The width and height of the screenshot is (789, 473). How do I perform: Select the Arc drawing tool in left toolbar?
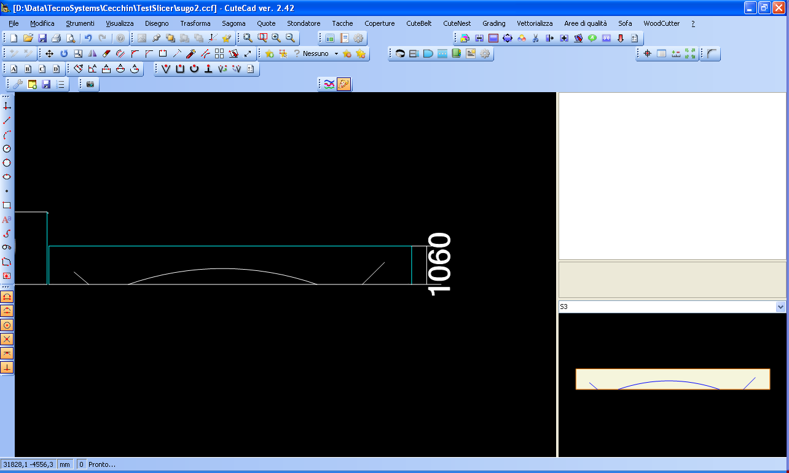pos(7,135)
